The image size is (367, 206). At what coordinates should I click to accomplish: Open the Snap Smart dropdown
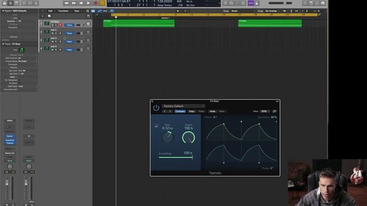(243, 11)
